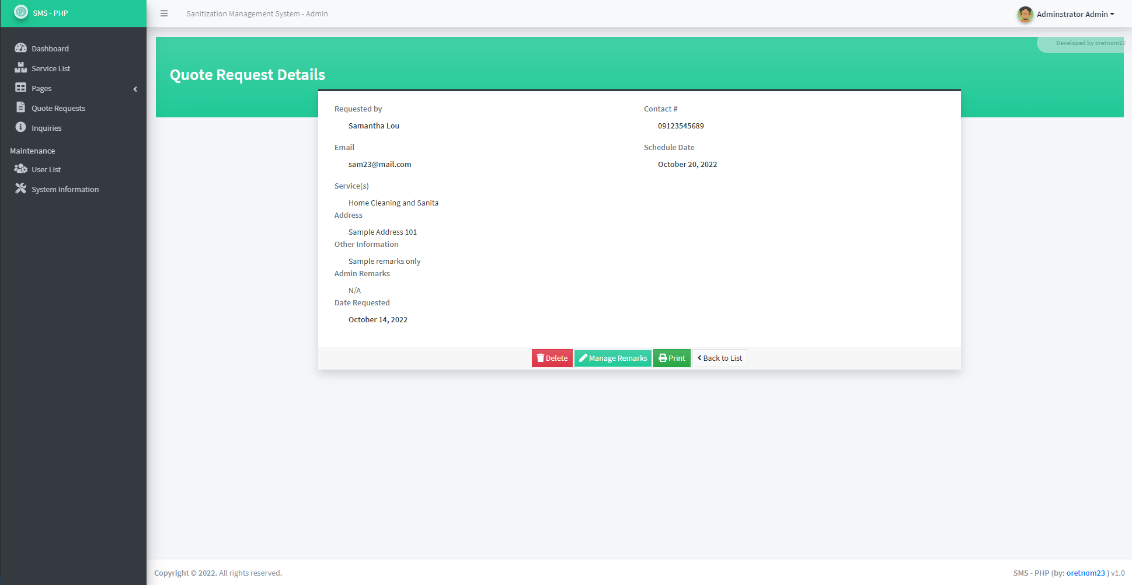Image resolution: width=1132 pixels, height=585 pixels.
Task: Select Sample remarks only text
Action: pos(384,261)
